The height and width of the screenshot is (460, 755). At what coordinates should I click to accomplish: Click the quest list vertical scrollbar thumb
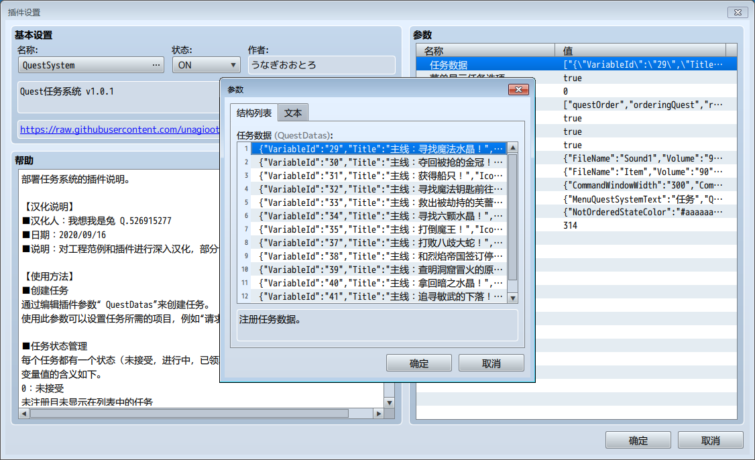[x=513, y=217]
